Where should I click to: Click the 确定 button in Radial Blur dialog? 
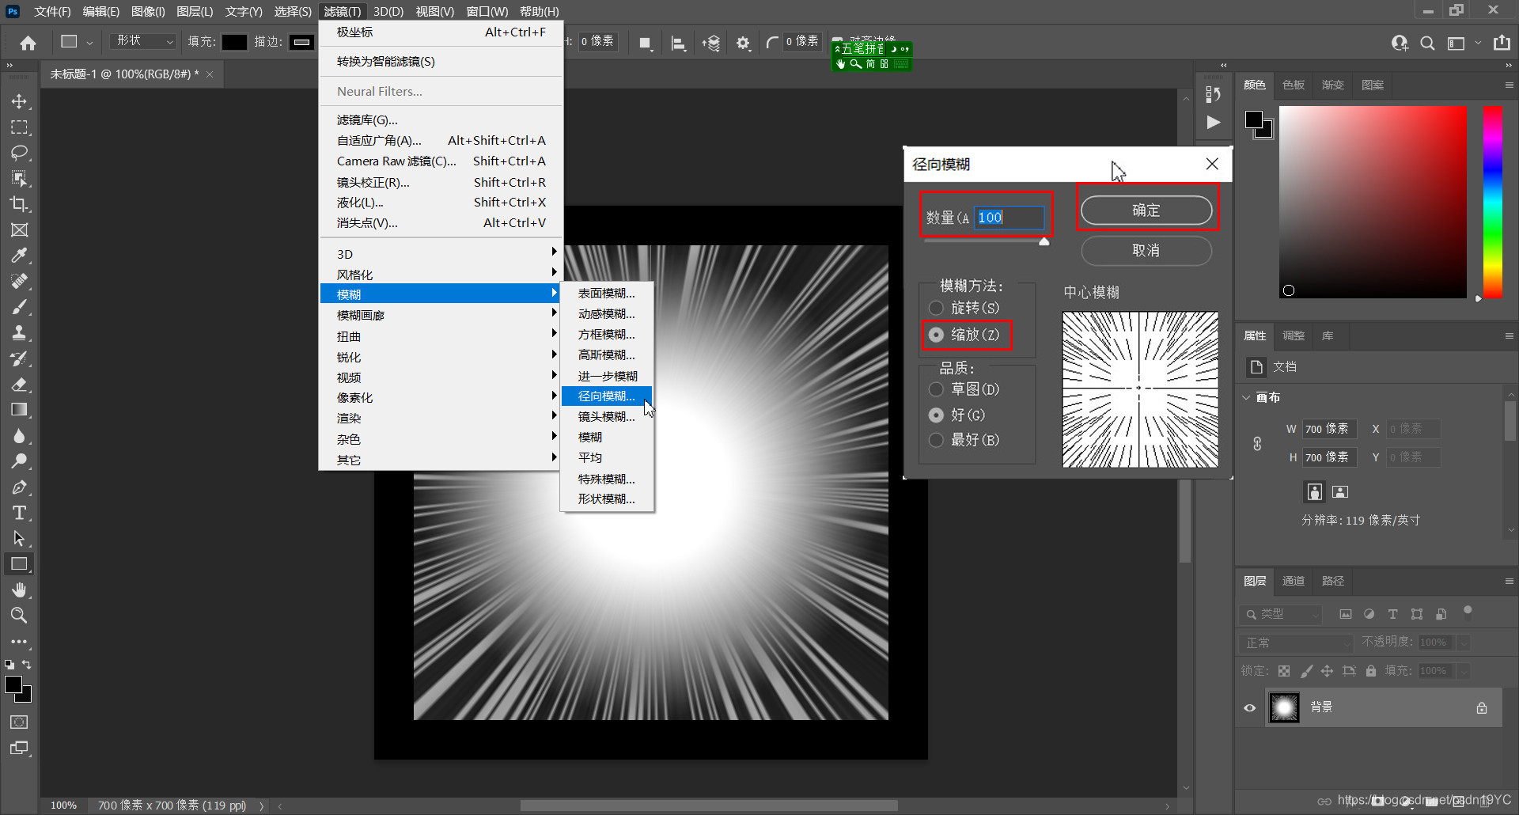[x=1146, y=210]
